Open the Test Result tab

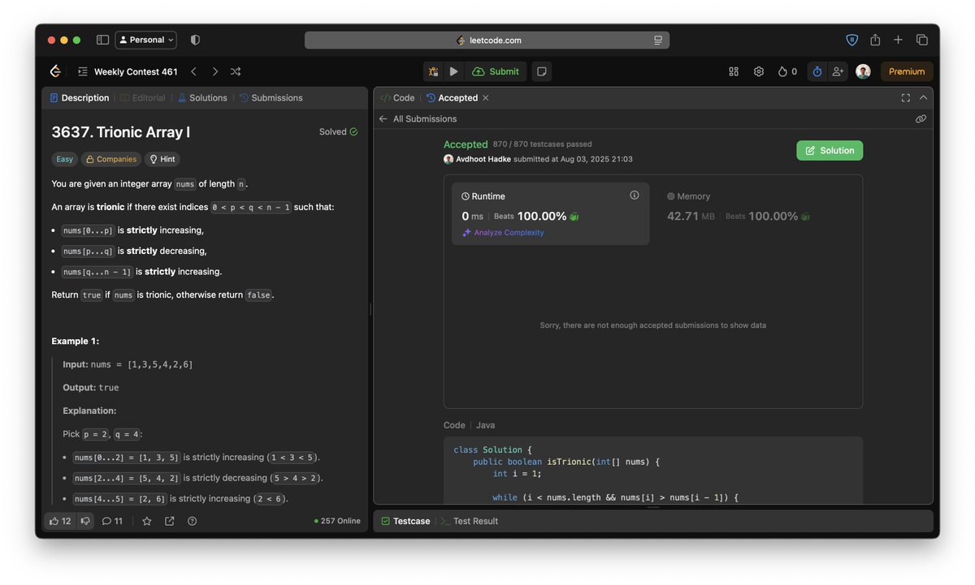click(469, 522)
